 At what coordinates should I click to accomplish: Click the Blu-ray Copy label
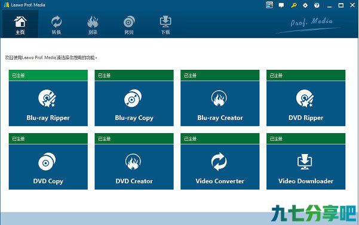134,118
